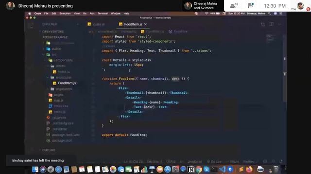The width and height of the screenshot is (311, 174).
Task: Collapse the atoms folder
Action: tap(58, 66)
